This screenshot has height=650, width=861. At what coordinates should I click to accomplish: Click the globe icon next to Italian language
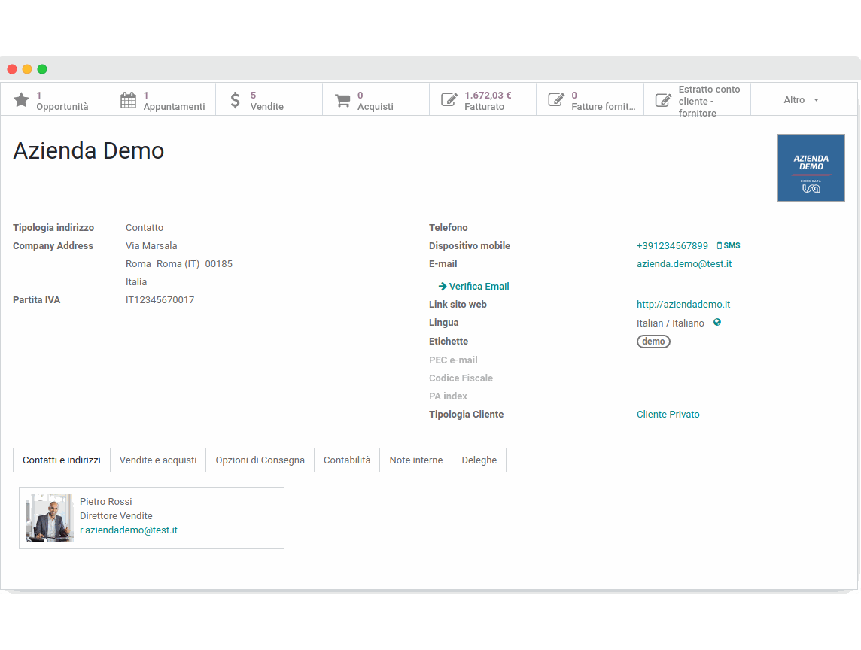point(716,322)
